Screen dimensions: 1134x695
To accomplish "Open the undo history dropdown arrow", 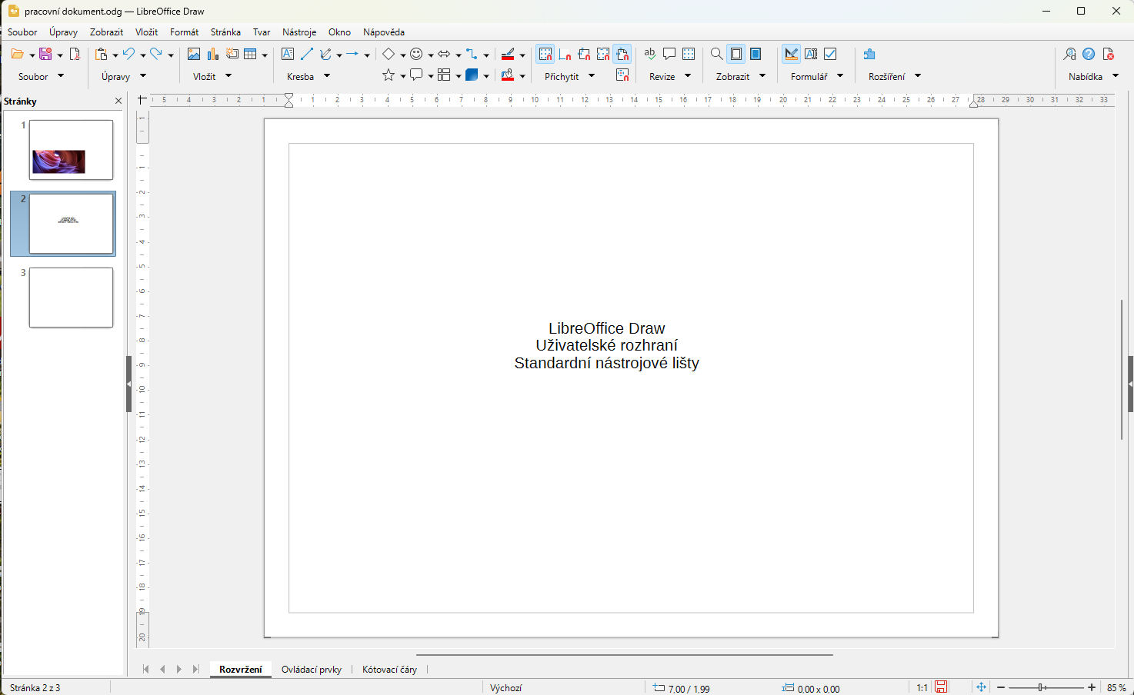I will tap(143, 55).
